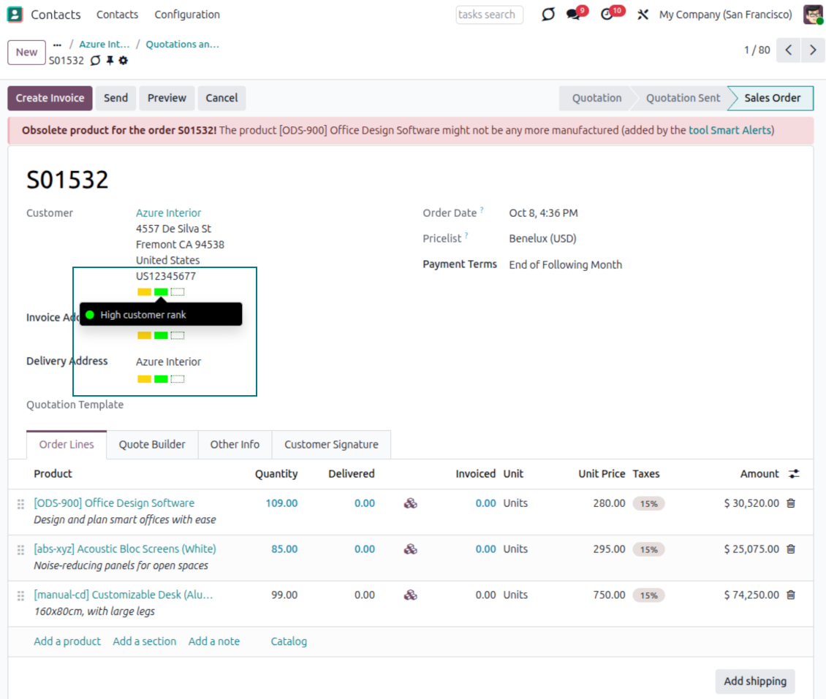Viewport: 826px width, 699px height.
Task: Open the Configuration menu
Action: point(187,15)
